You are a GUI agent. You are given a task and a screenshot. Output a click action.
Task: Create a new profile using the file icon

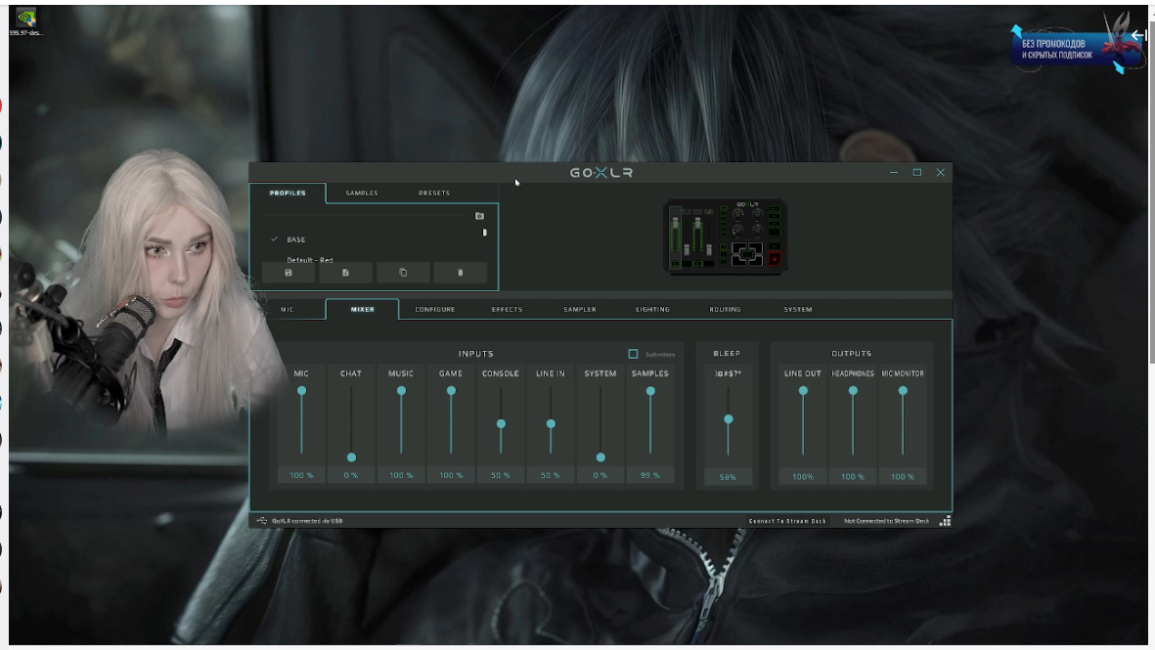click(x=345, y=273)
